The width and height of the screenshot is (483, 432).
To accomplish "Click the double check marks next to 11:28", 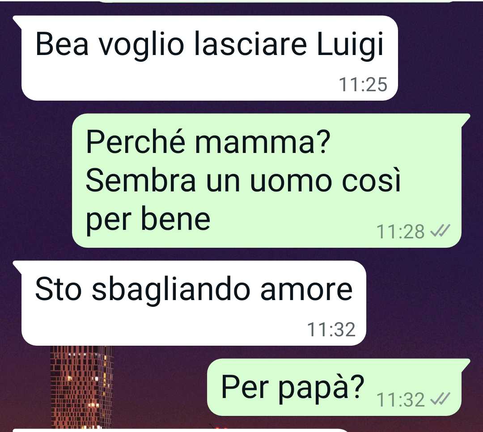I will click(440, 231).
